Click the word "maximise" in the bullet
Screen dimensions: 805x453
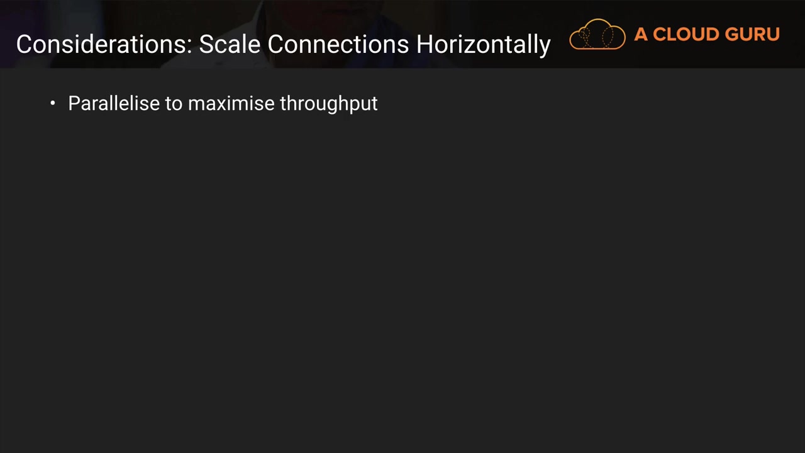(x=230, y=103)
